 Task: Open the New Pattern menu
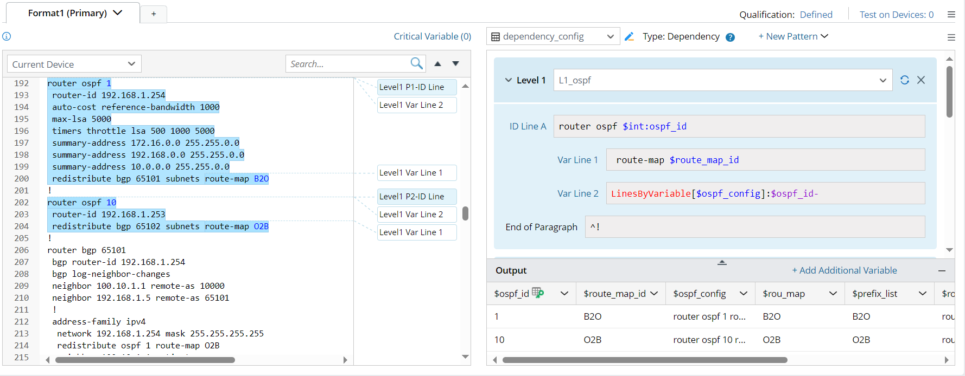(x=793, y=36)
